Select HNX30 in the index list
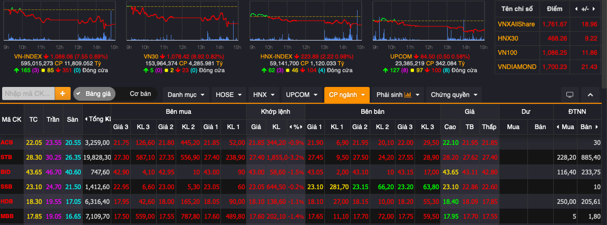 point(507,38)
